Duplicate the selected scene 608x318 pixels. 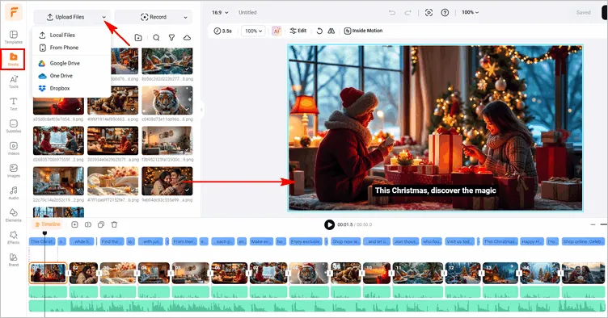(x=101, y=224)
